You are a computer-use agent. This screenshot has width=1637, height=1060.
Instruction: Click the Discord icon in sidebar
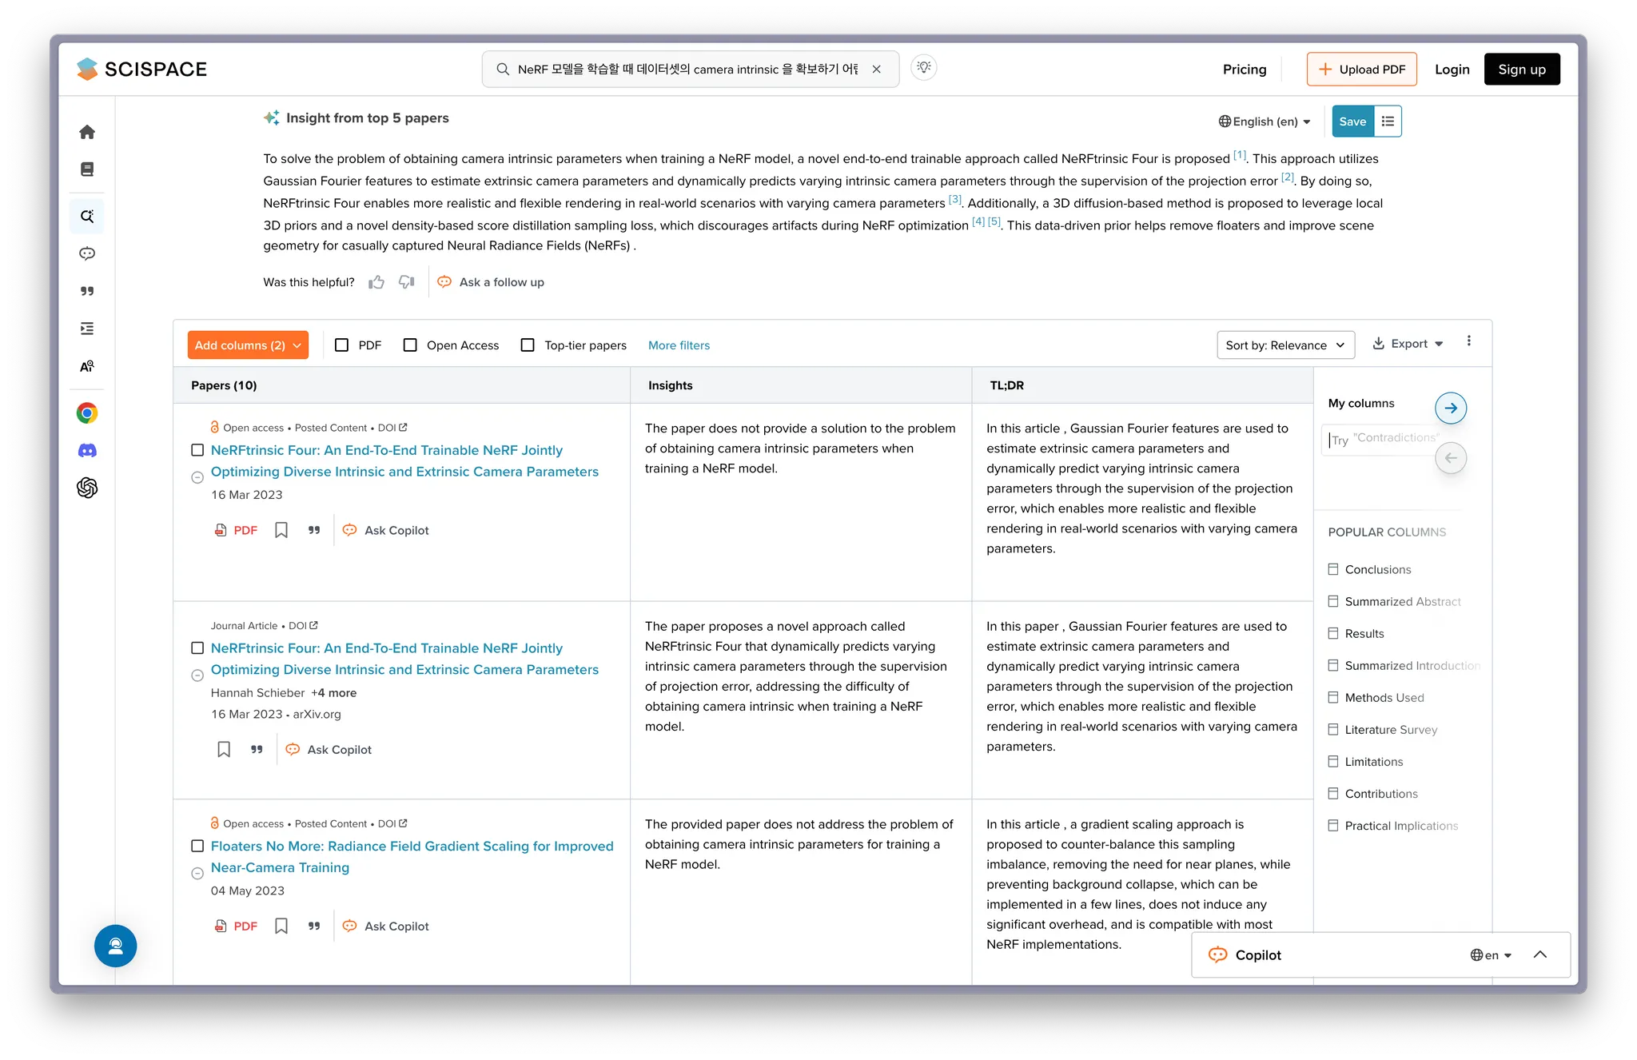87,451
